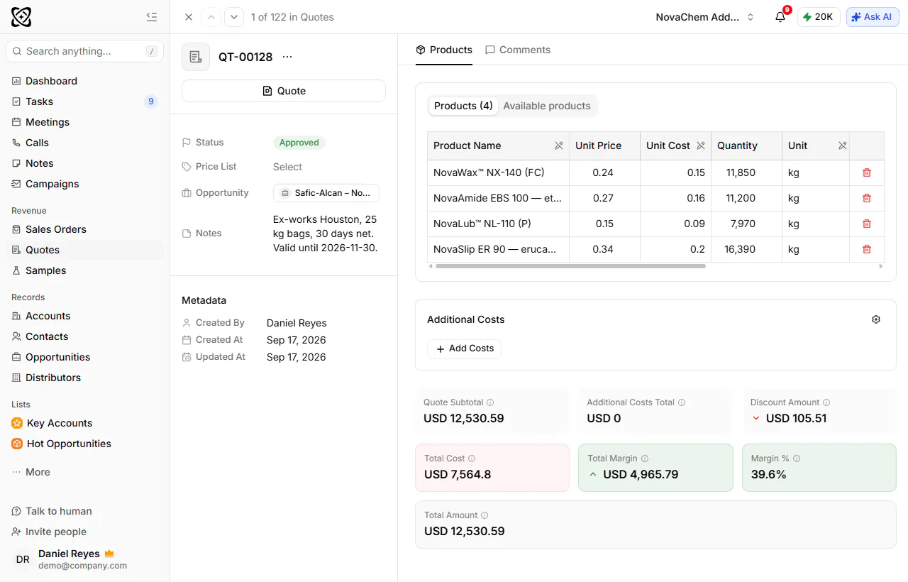Click the Approved status badge
This screenshot has height=582, width=908.
coord(299,143)
